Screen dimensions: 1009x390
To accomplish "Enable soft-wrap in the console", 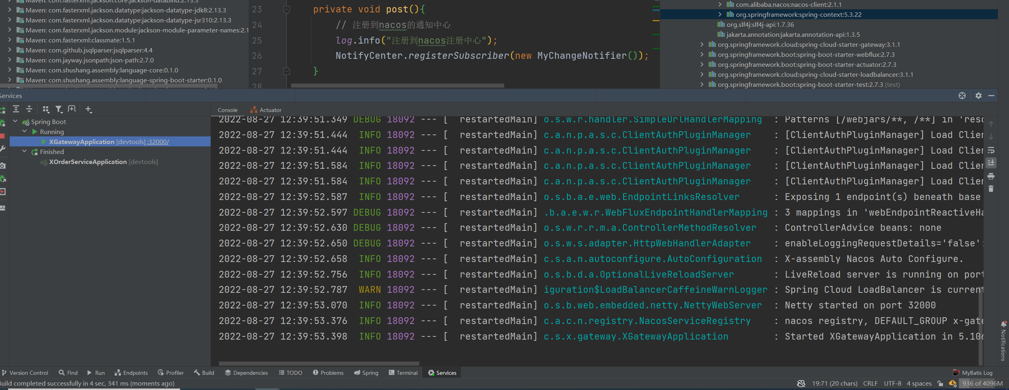I will 991,150.
